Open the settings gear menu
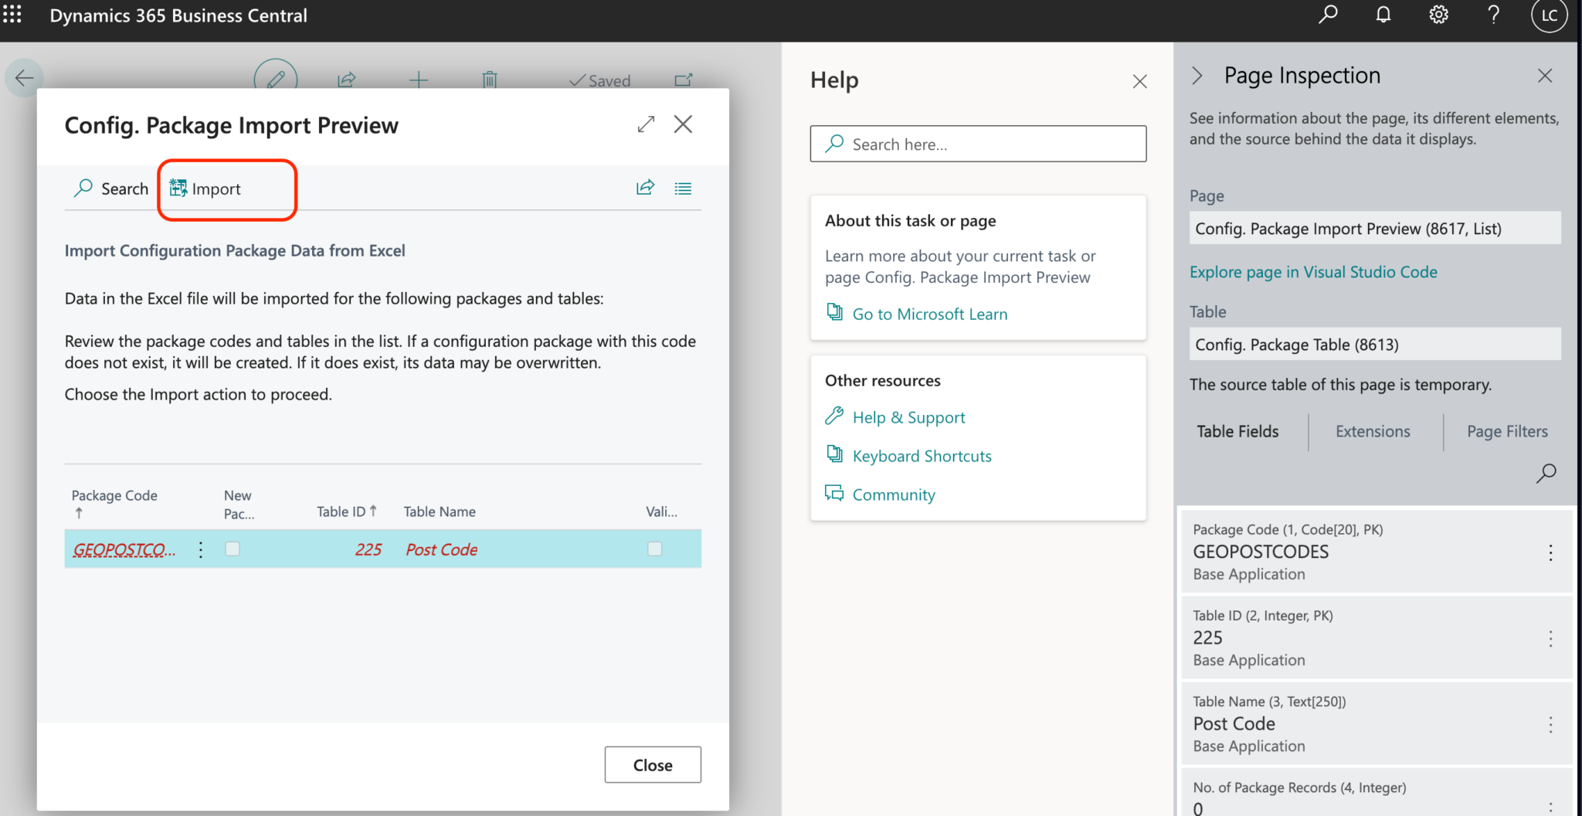 [1438, 15]
